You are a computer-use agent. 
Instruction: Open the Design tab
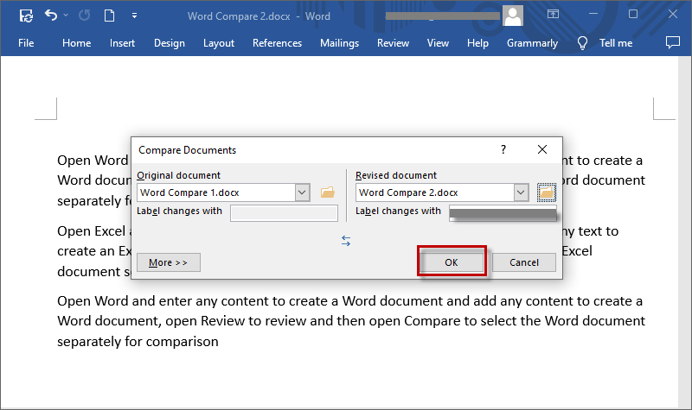(170, 43)
